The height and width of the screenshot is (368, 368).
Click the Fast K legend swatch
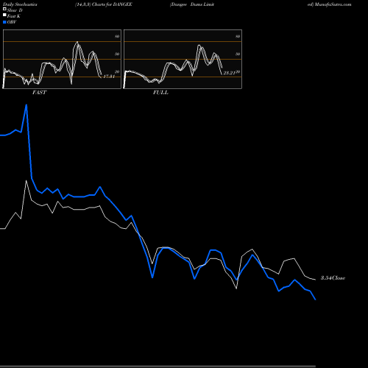click(x=4, y=15)
